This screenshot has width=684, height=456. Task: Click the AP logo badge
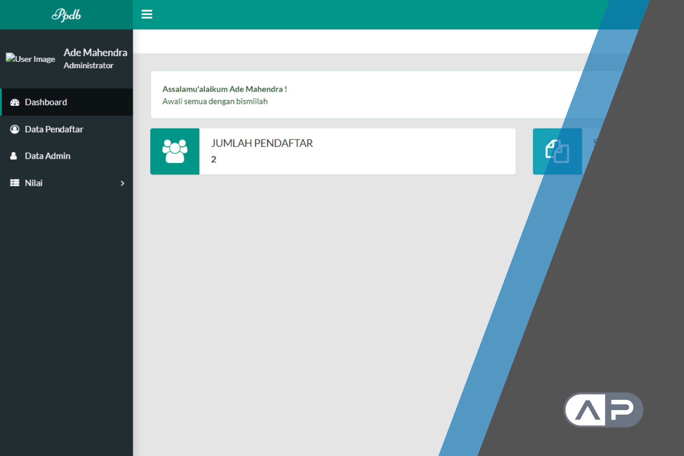[603, 410]
